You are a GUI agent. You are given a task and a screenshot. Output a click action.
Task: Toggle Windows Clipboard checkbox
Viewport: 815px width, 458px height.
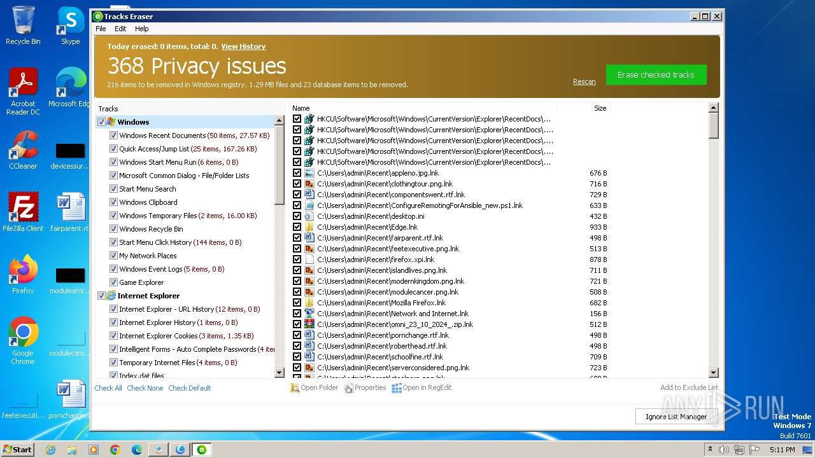[x=113, y=202]
